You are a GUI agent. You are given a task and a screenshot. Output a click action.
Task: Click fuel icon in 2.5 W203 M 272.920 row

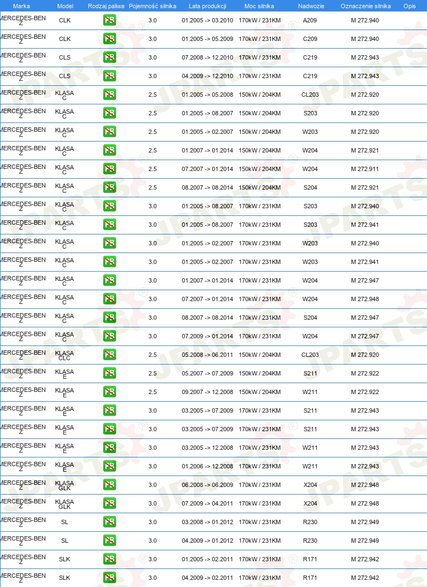point(110,132)
